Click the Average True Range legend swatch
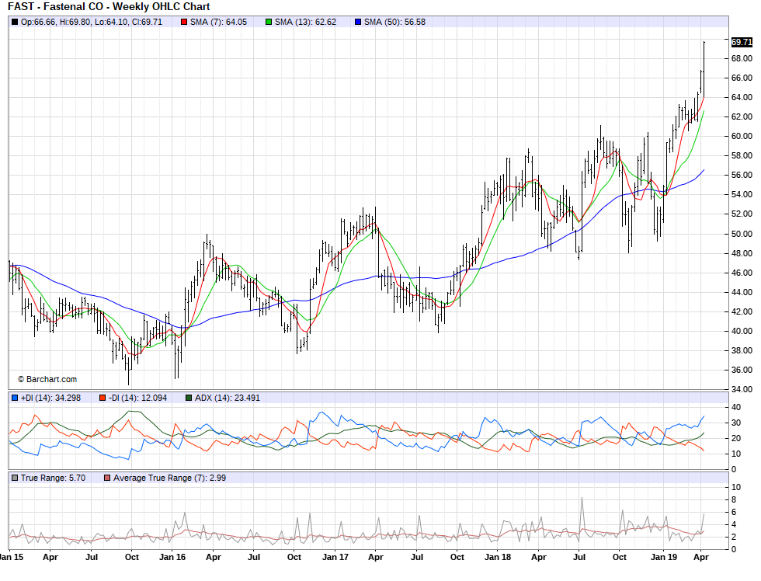The height and width of the screenshot is (581, 761). point(107,478)
